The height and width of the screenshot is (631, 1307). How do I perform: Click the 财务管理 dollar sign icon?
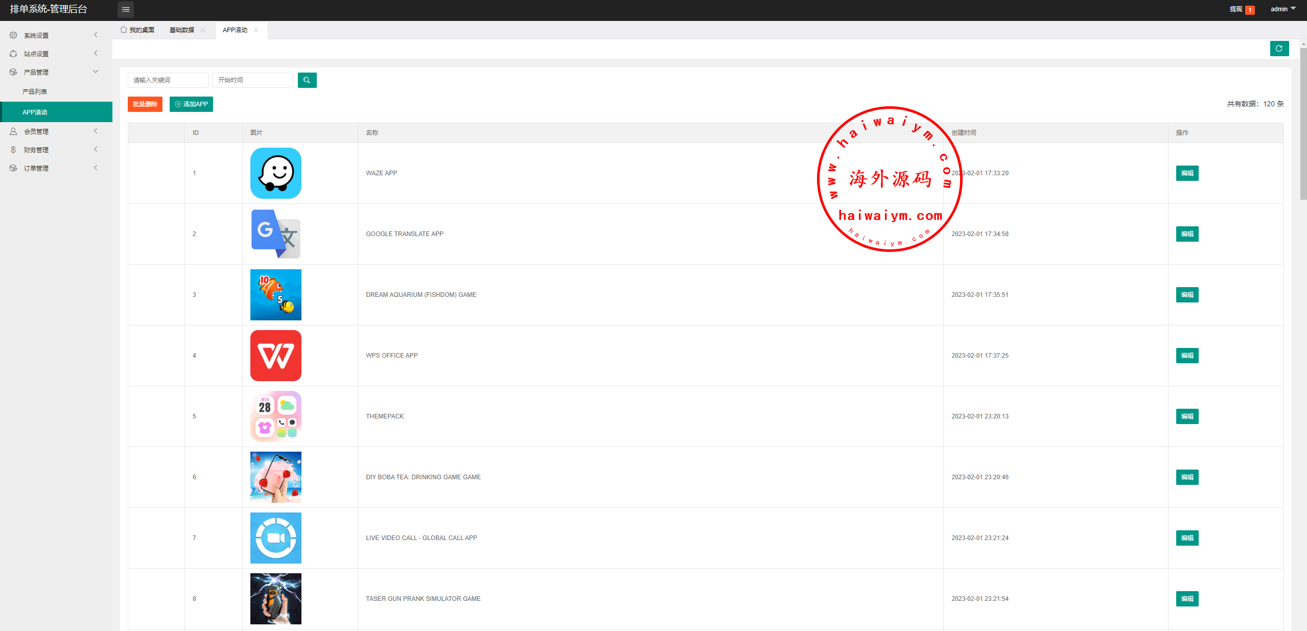13,150
